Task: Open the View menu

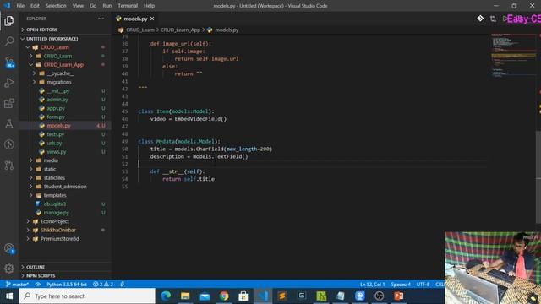Action: pos(78,6)
